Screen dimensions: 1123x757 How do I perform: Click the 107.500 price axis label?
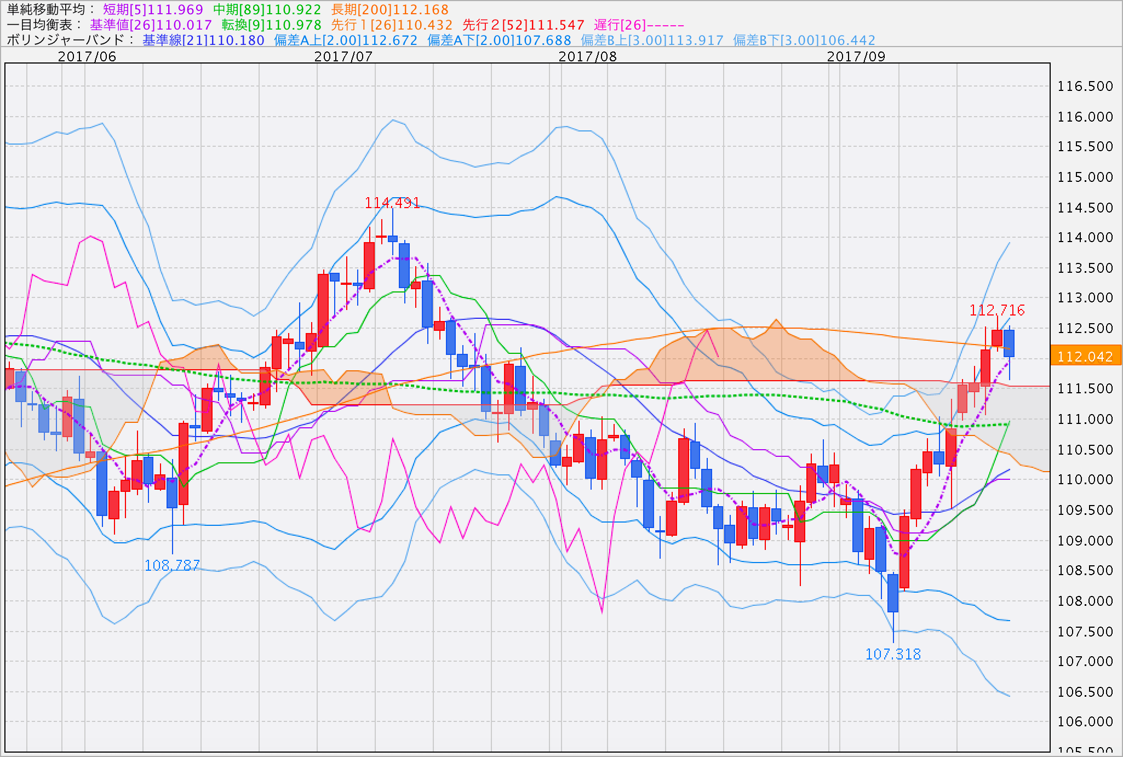pos(1085,632)
